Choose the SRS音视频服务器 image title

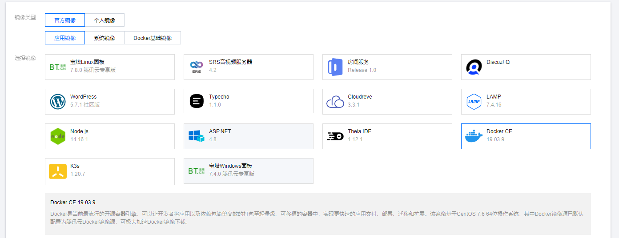(x=231, y=62)
